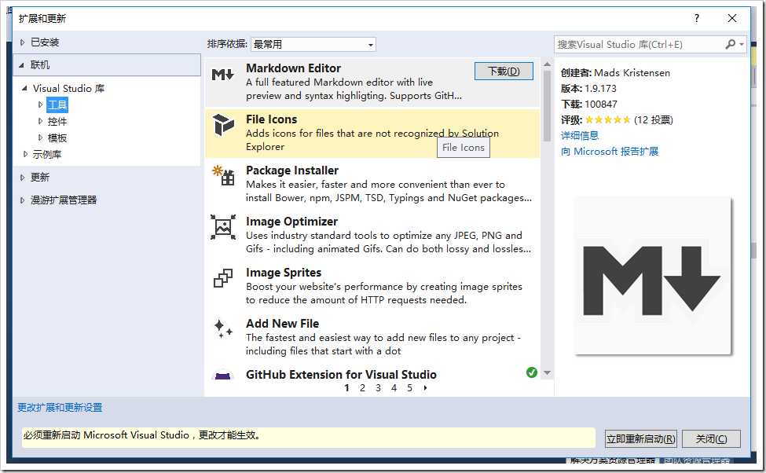Open 更改扩展和更新设置 link

[x=60, y=408]
